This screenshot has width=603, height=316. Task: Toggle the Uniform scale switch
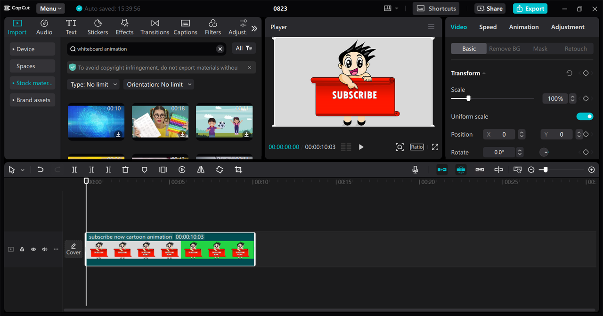[x=585, y=116]
